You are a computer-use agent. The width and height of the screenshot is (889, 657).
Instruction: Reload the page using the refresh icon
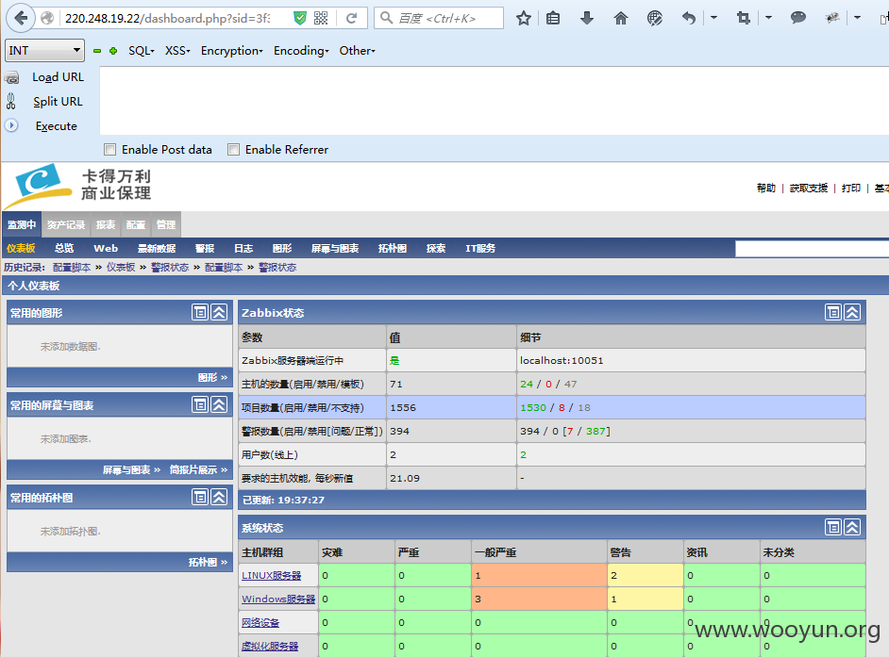(x=351, y=18)
